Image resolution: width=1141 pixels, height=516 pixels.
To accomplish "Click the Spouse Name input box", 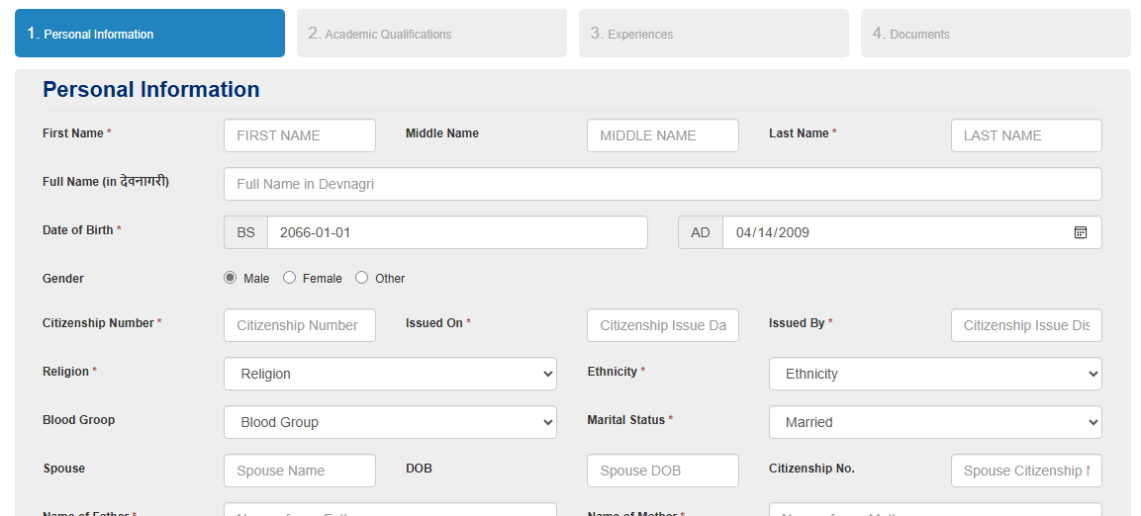I will point(299,471).
